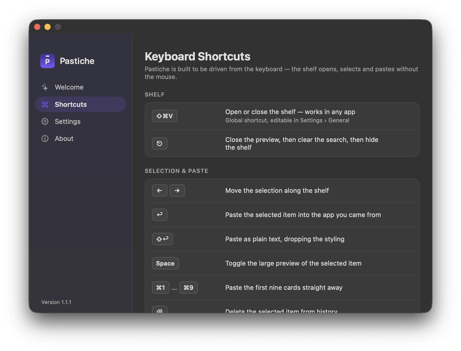This screenshot has width=461, height=351.
Task: Close the Pastiche window with red button
Action: (x=37, y=27)
